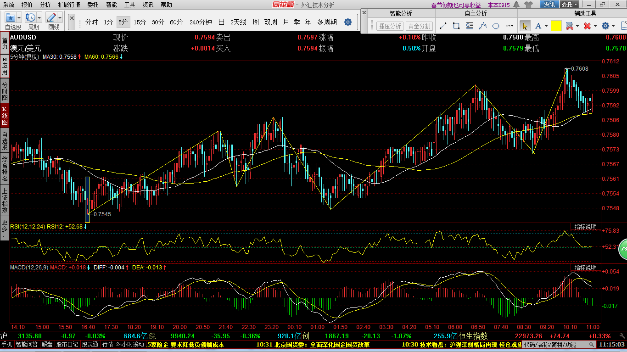627x352 pixels.
Task: Open red X delete dropdown arrow
Action: tap(595, 26)
